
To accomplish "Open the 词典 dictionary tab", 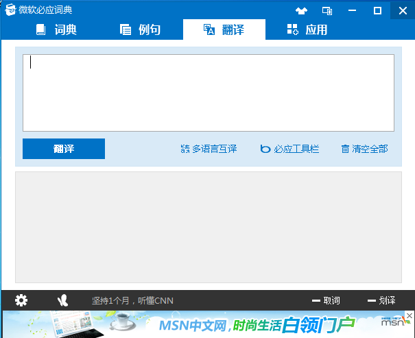I will click(56, 29).
